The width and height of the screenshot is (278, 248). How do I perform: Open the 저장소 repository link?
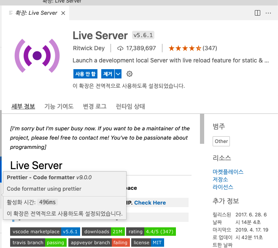pyautogui.click(x=220, y=179)
